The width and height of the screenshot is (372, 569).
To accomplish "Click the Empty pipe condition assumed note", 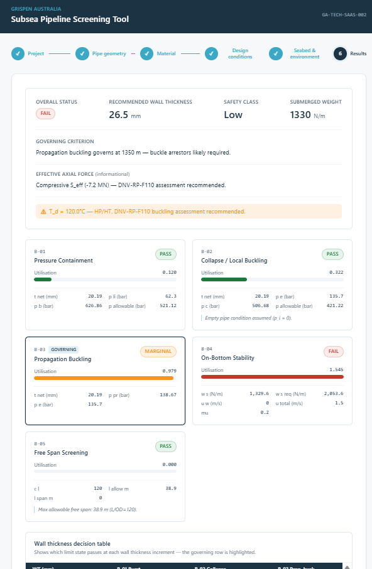I will 248,318.
